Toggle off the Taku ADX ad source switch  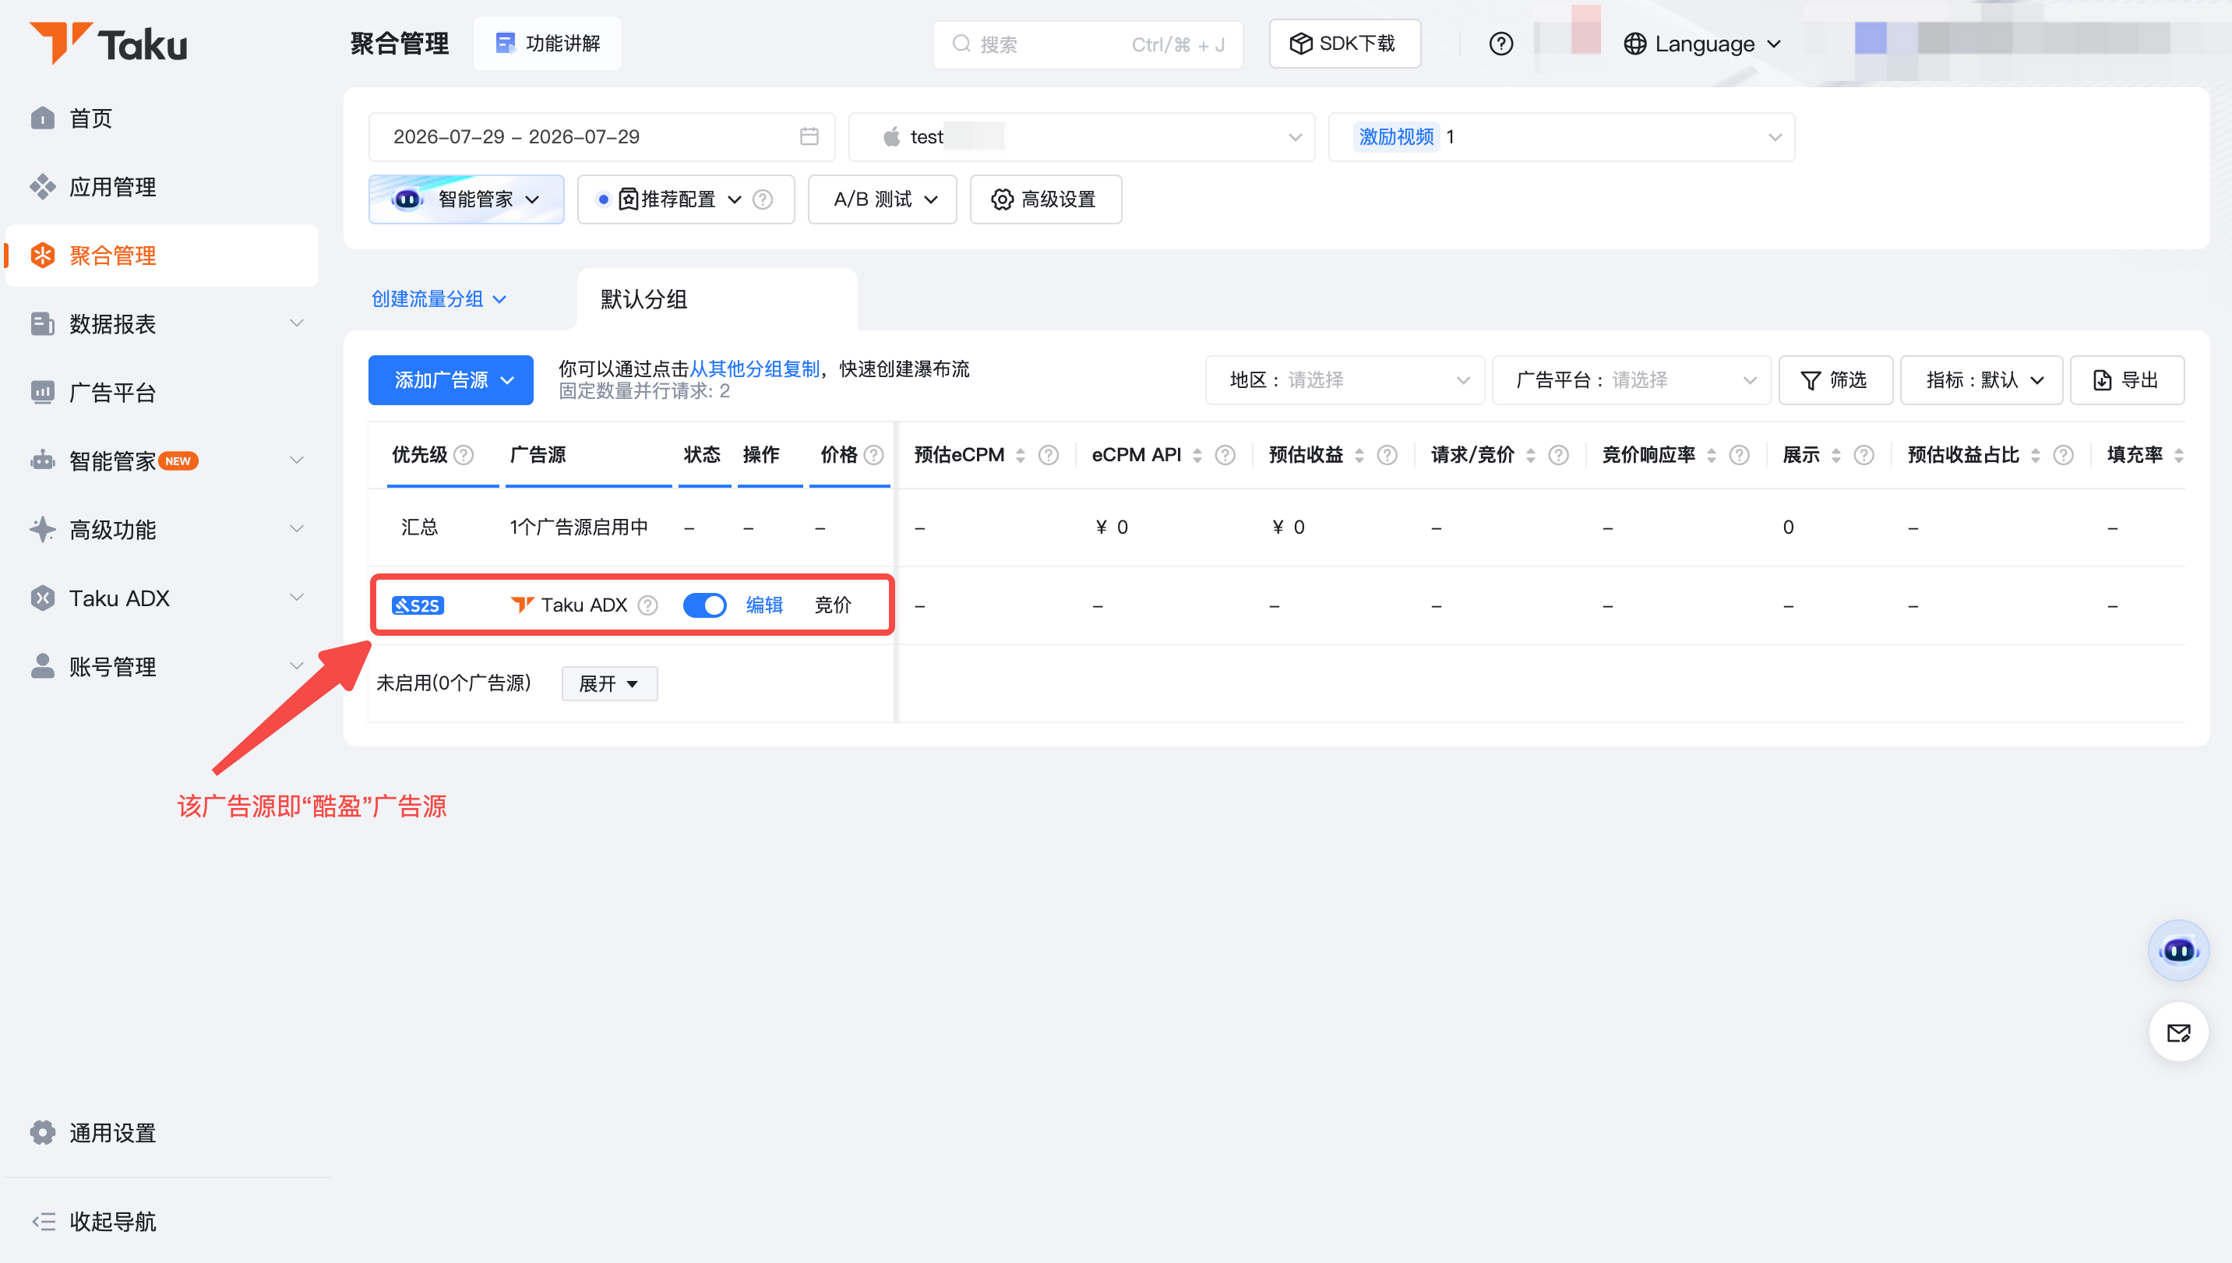(704, 605)
